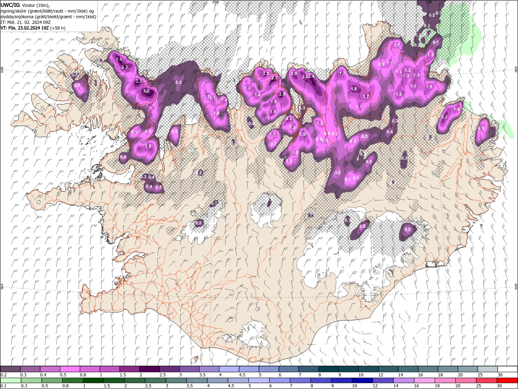Click the '(+58 h)' forecast offset text
This screenshot has width=518, height=389.
58,28
